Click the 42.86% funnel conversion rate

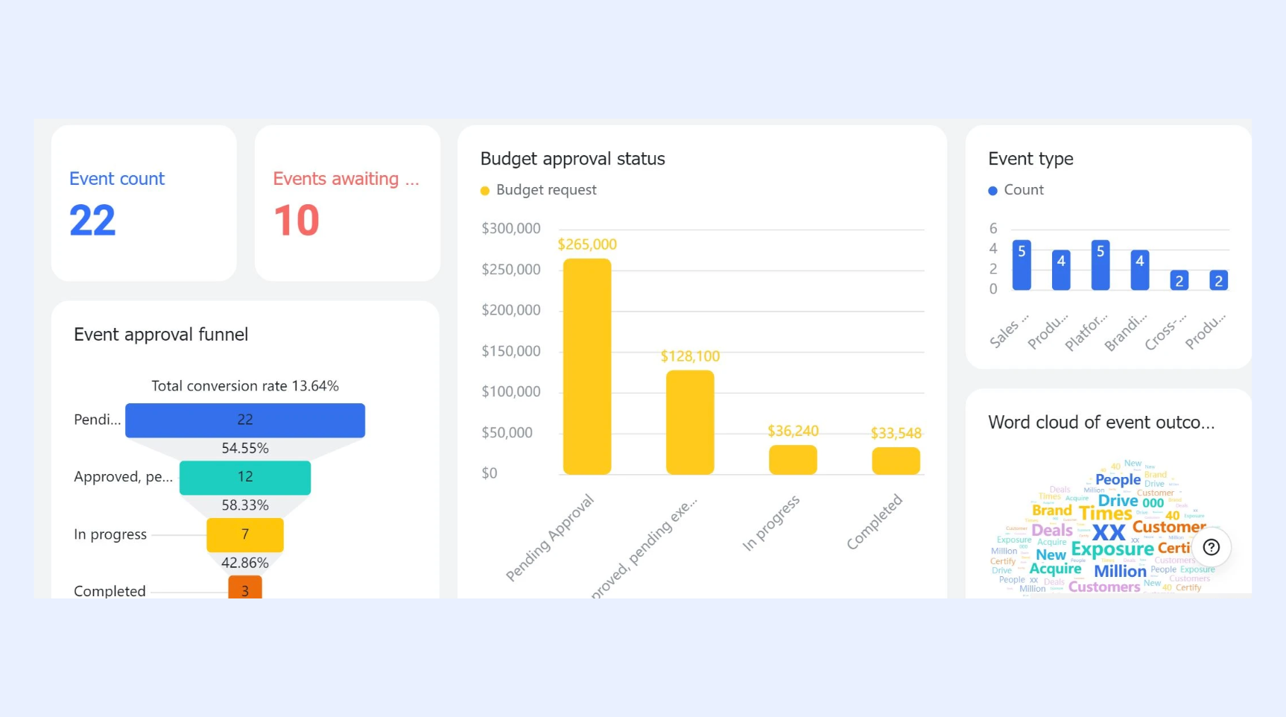pyautogui.click(x=245, y=563)
